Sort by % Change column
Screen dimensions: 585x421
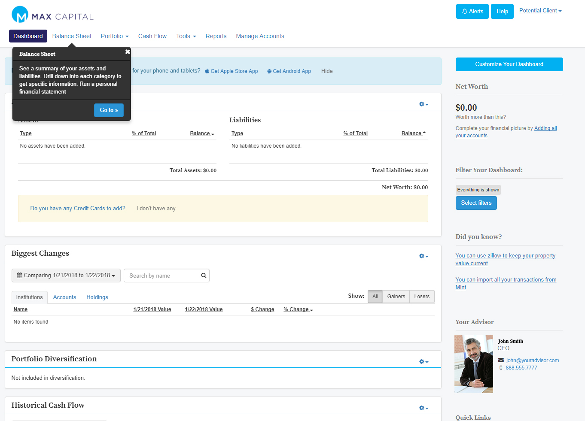click(x=298, y=309)
